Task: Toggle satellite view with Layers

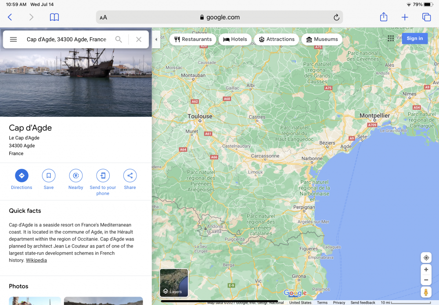Action: (x=174, y=283)
